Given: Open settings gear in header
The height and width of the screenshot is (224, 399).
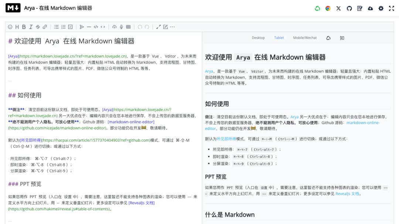Looking at the screenshot, I should click(381, 9).
